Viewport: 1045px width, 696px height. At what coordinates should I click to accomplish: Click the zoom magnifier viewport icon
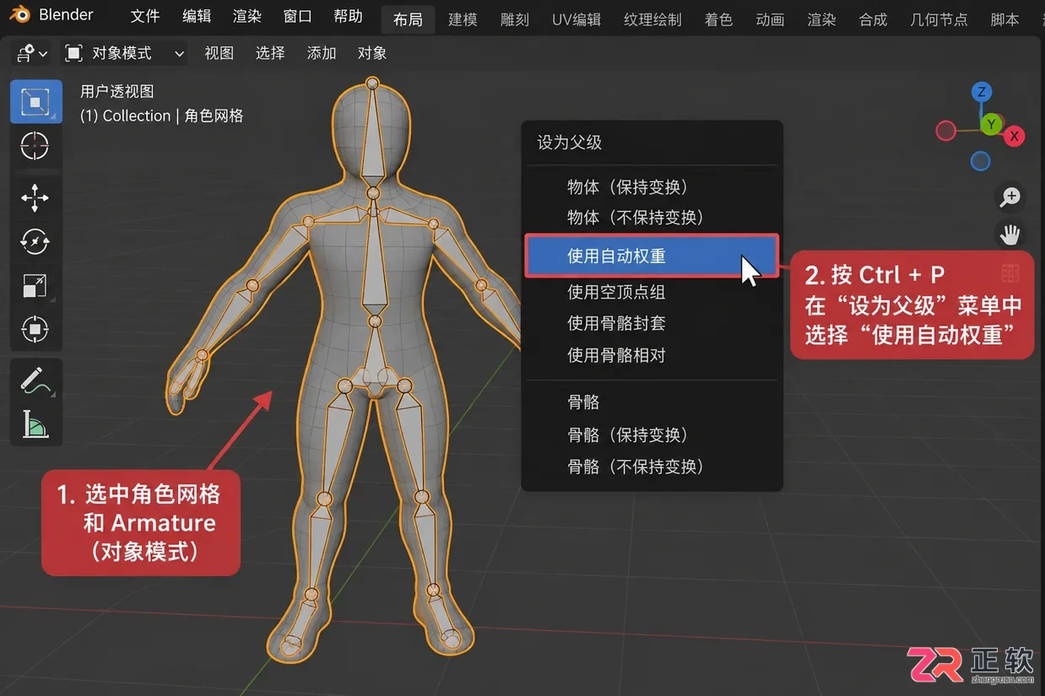1010,197
